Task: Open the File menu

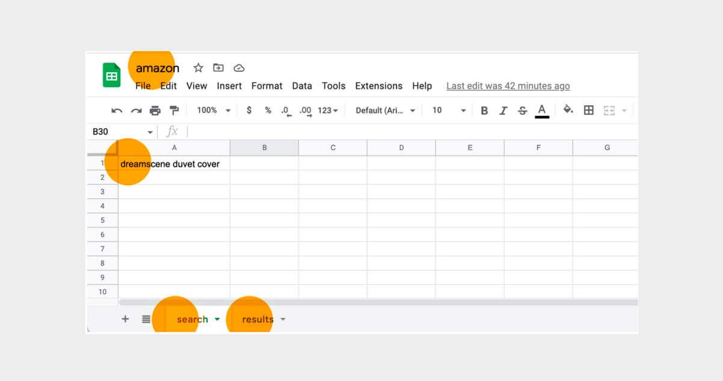Action: coord(143,86)
